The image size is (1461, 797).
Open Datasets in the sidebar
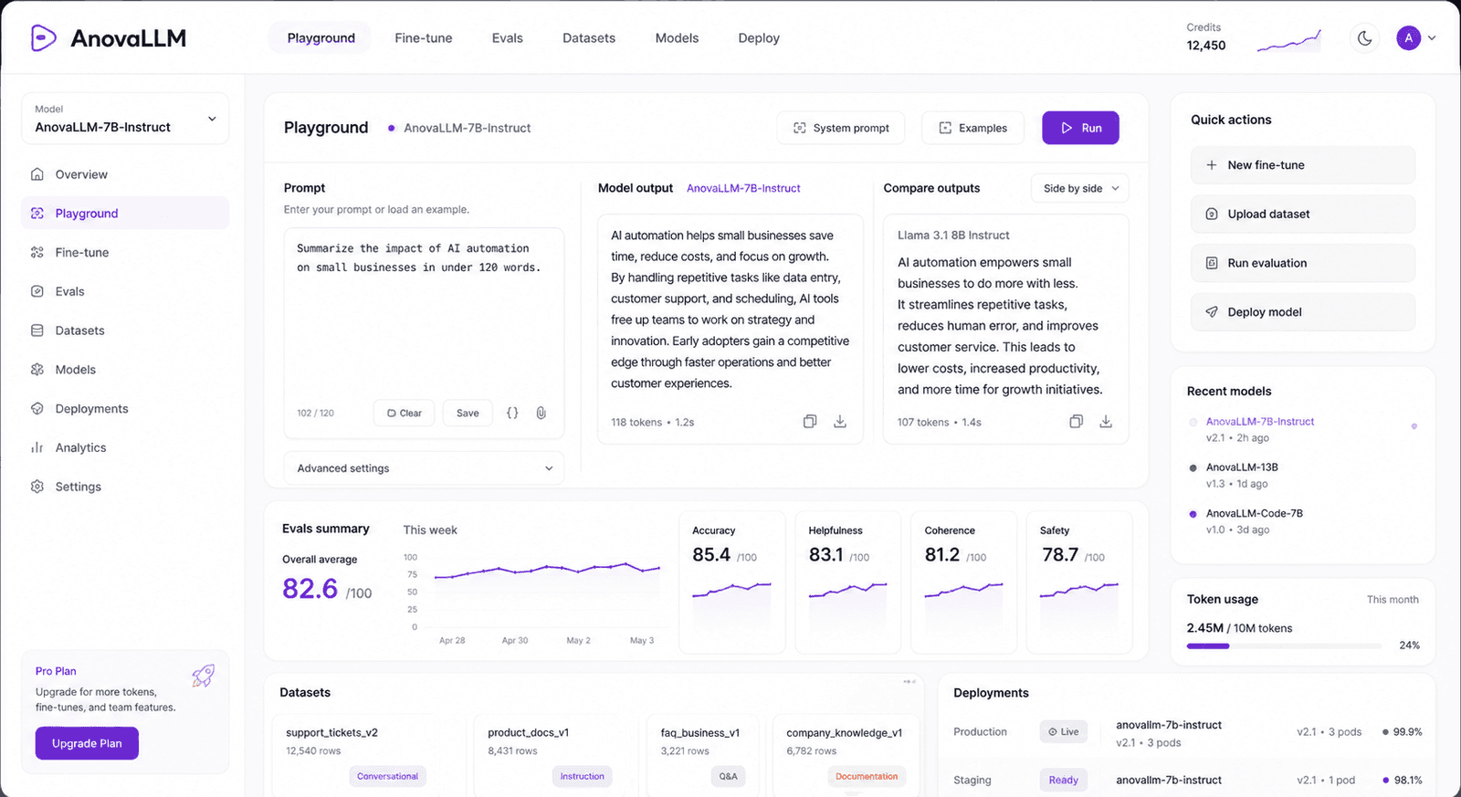click(x=125, y=330)
